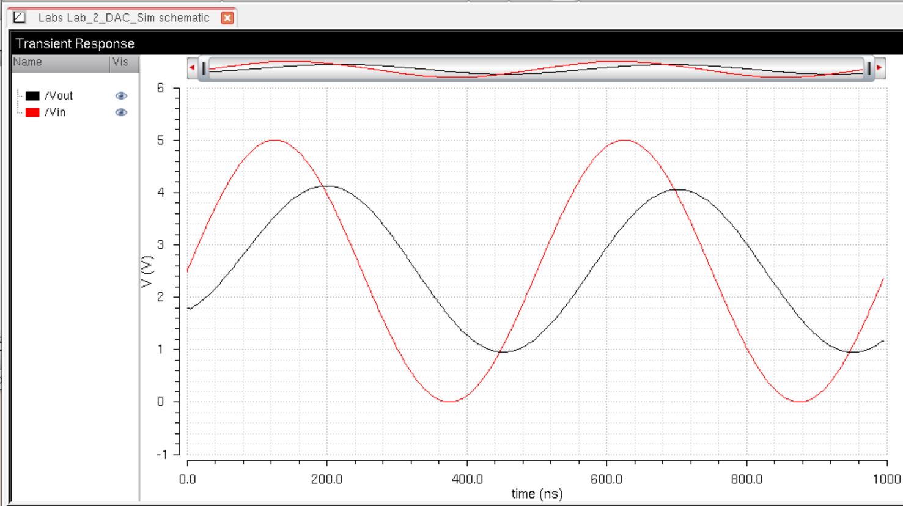The image size is (903, 506).
Task: Select the /Vin signal name in the legend
Action: (x=55, y=112)
